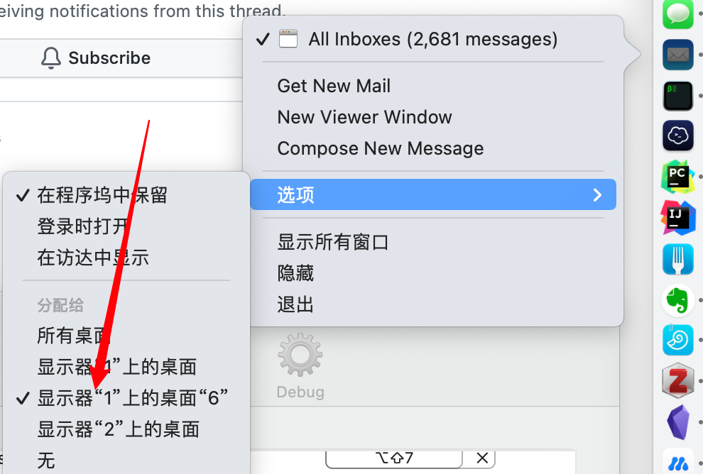Open the red Z FileZilla icon
Screen dimensions: 703x474
tap(677, 381)
